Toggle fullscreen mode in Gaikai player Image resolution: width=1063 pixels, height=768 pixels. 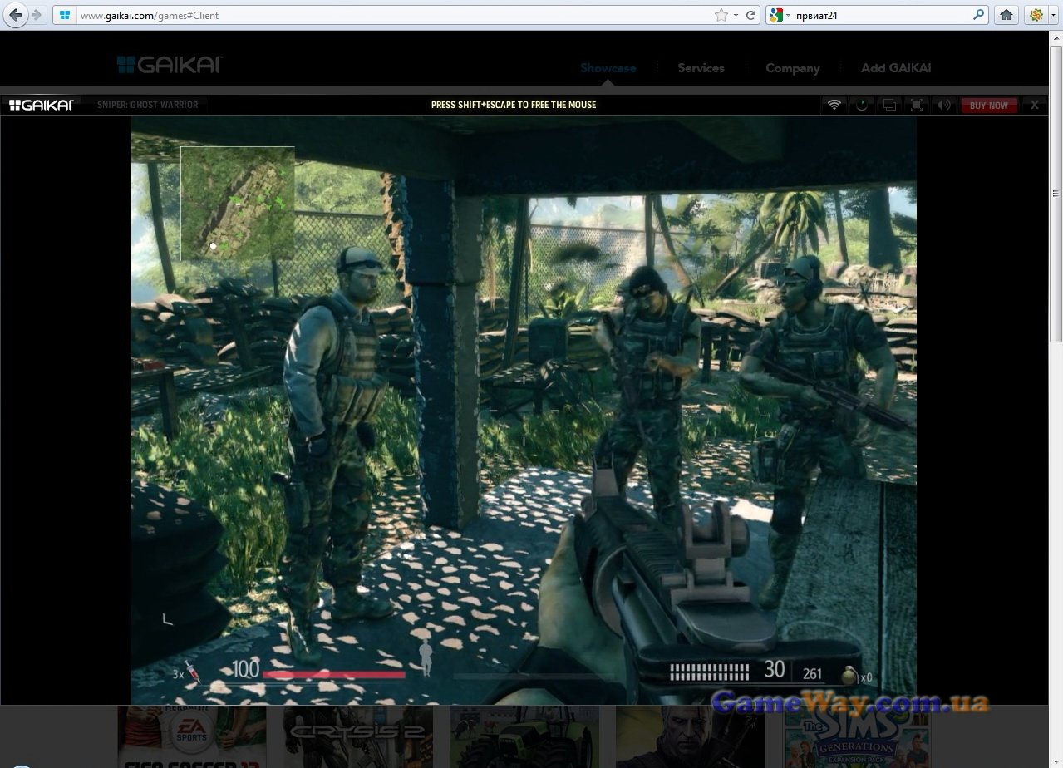pyautogui.click(x=917, y=105)
